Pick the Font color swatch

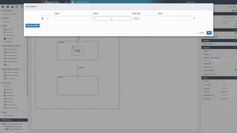(221, 92)
